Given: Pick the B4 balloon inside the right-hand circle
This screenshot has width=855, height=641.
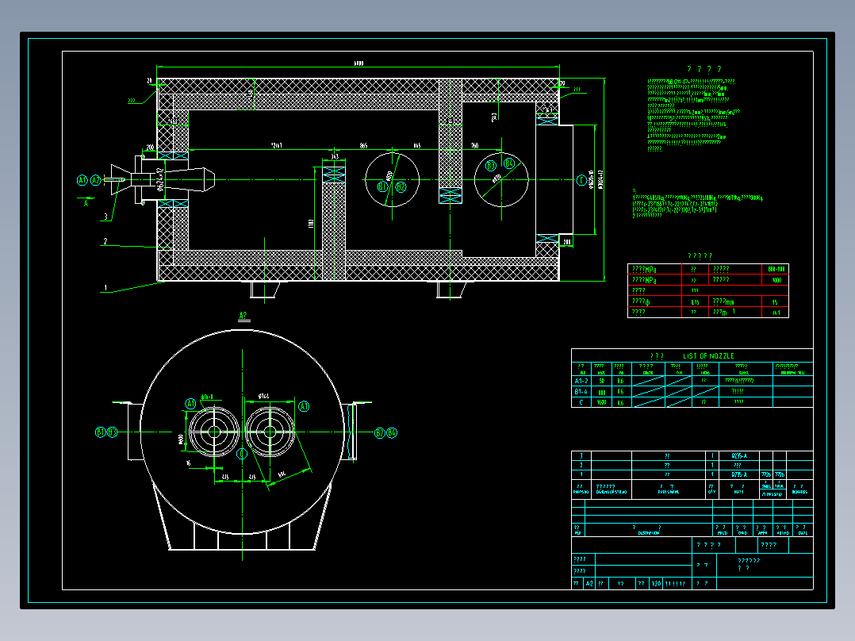Looking at the screenshot, I should [x=509, y=163].
